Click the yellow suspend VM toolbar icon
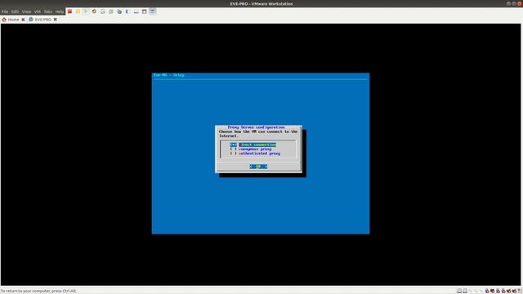 coord(78,11)
